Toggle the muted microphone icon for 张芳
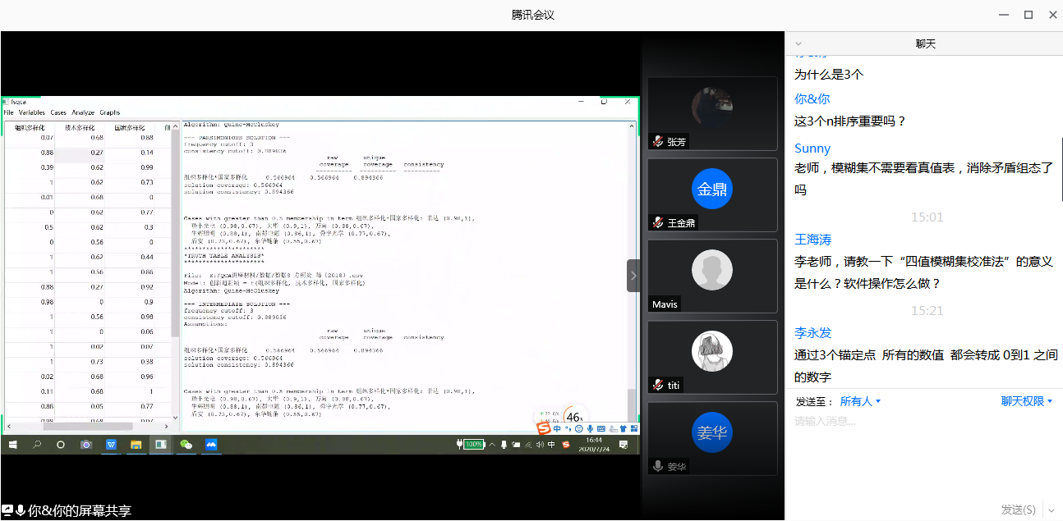Image resolution: width=1063 pixels, height=521 pixels. (657, 141)
